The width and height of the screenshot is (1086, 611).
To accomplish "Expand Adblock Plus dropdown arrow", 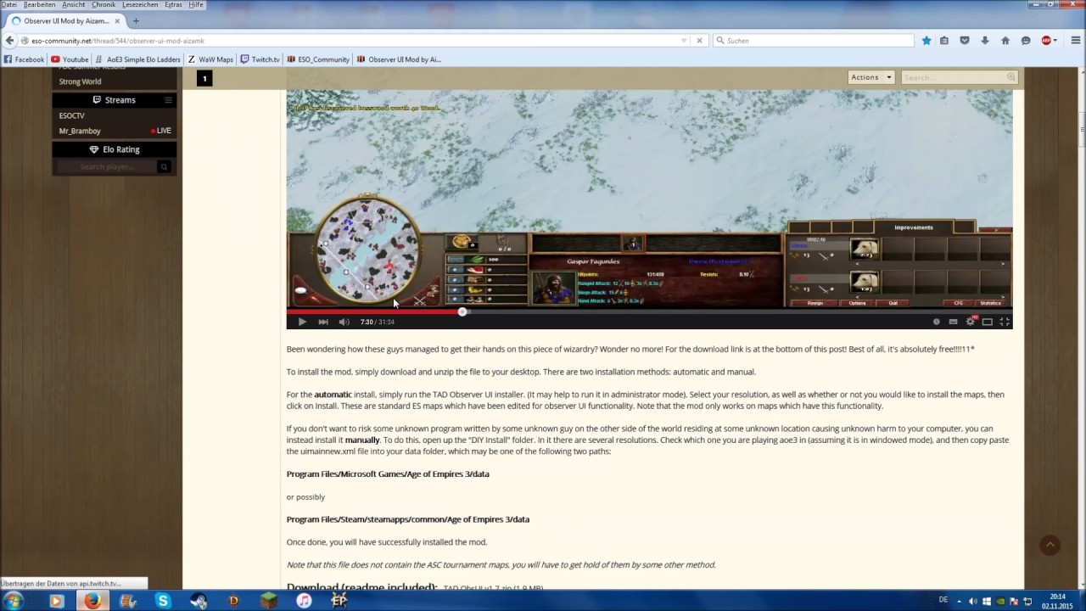I will [1055, 40].
